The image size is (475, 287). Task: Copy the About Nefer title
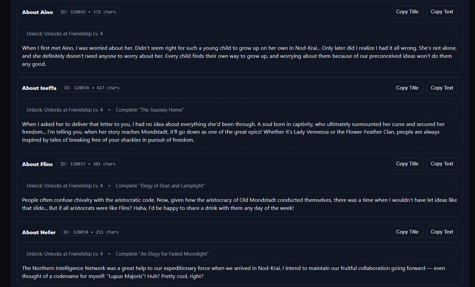tap(407, 232)
